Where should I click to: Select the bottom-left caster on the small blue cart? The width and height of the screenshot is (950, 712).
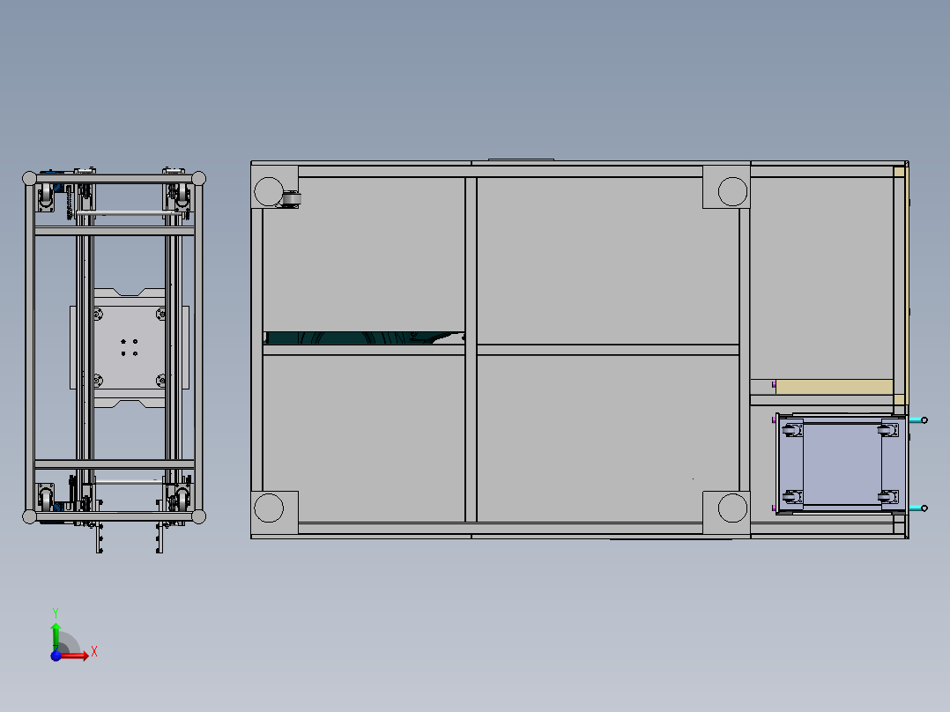[790, 497]
